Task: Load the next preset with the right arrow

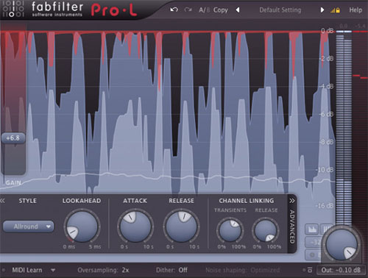Action: point(322,10)
